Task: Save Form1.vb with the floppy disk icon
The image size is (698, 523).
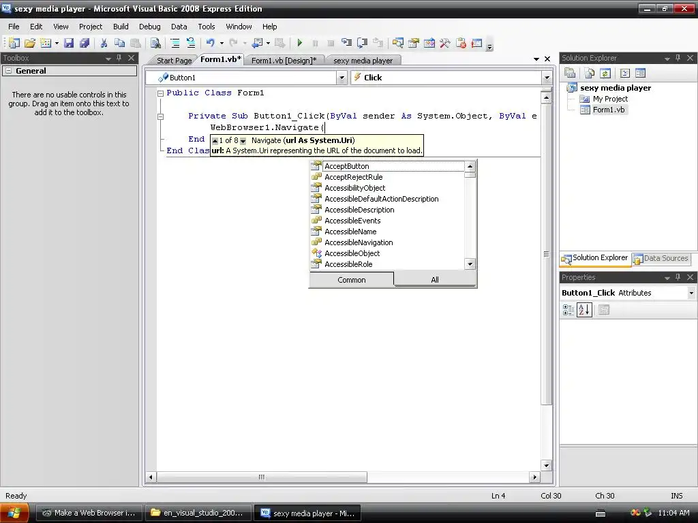Action: click(x=69, y=43)
